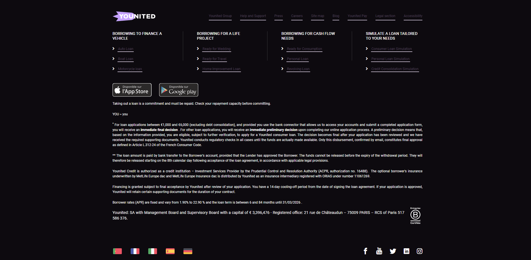531x260 pixels.
Task: Open the Personal Loan link
Action: click(x=298, y=59)
